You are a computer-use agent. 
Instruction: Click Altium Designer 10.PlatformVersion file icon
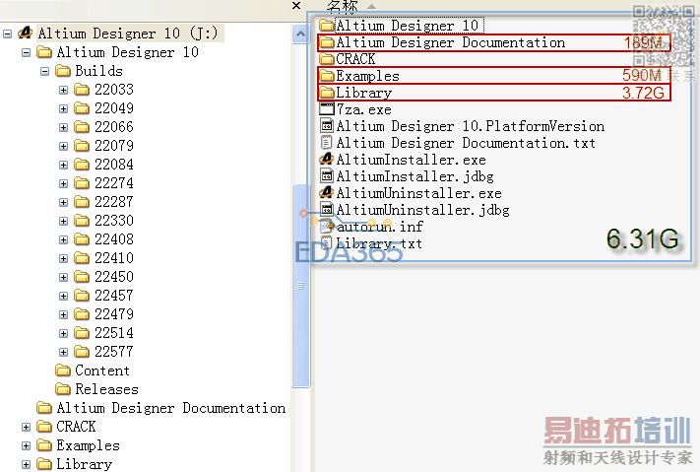327,125
